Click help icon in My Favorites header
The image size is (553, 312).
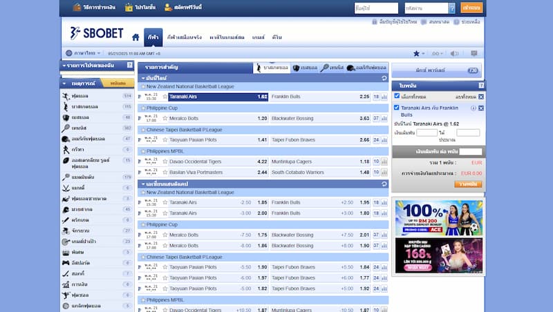(129, 65)
